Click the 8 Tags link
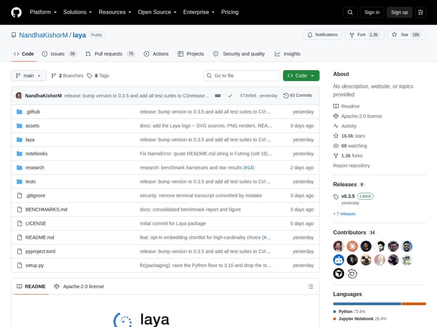 (98, 76)
